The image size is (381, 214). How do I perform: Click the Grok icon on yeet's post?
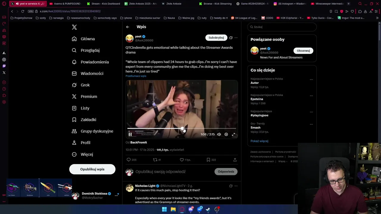tap(231, 38)
